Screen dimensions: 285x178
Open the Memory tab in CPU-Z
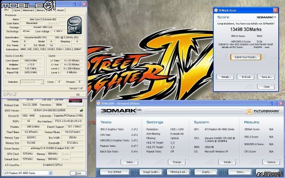point(41,10)
